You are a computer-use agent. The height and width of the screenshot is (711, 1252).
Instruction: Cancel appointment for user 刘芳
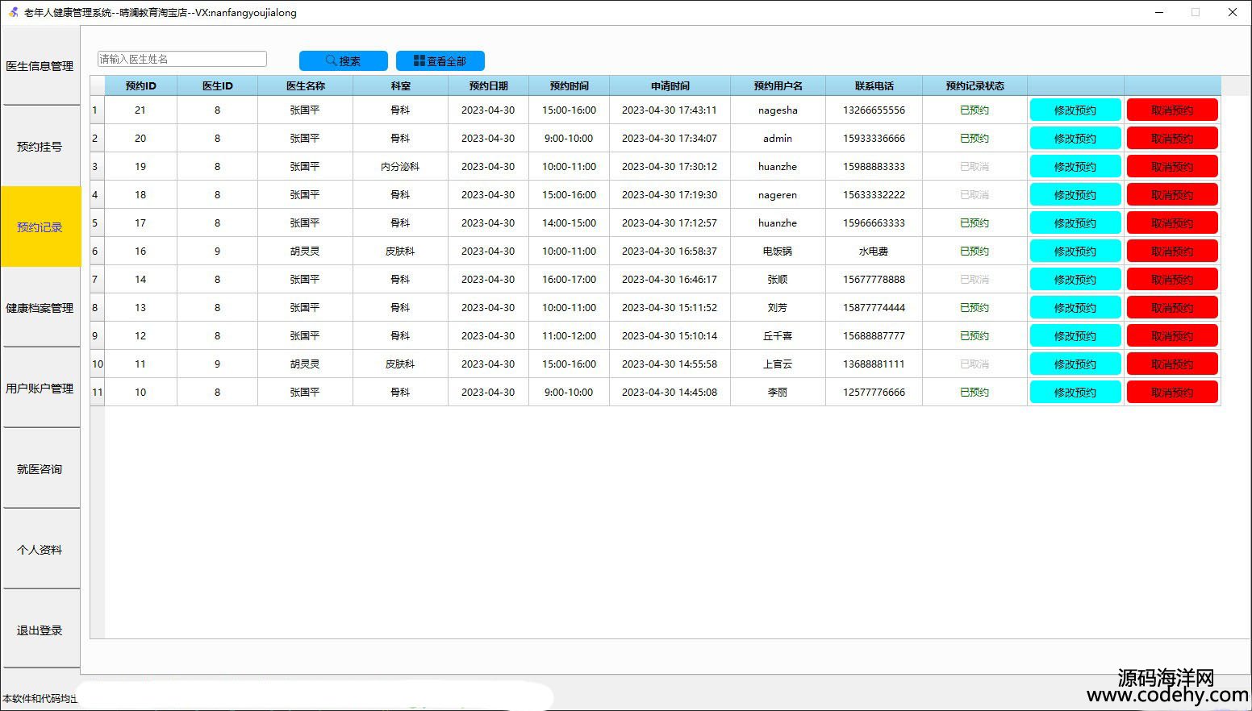1171,308
